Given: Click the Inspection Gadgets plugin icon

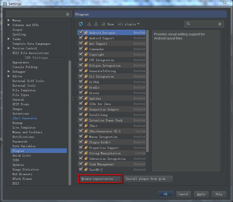Looking at the screenshot, I should (86, 109).
